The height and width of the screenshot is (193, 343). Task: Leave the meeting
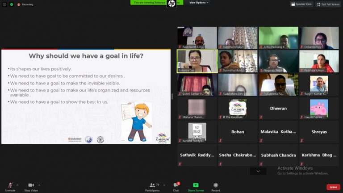pos(333,187)
